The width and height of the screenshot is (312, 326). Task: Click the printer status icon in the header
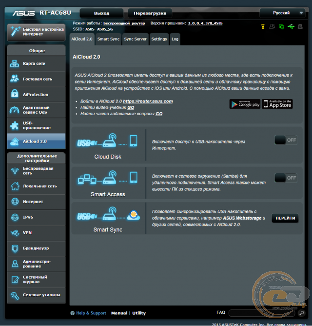pos(300,27)
